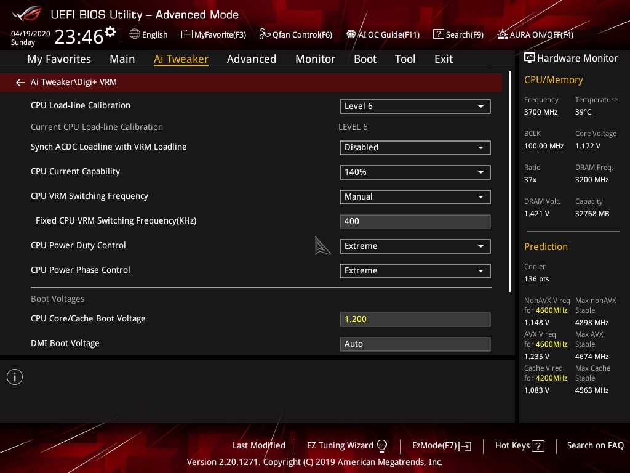Click the Prediction section heading

click(x=546, y=246)
